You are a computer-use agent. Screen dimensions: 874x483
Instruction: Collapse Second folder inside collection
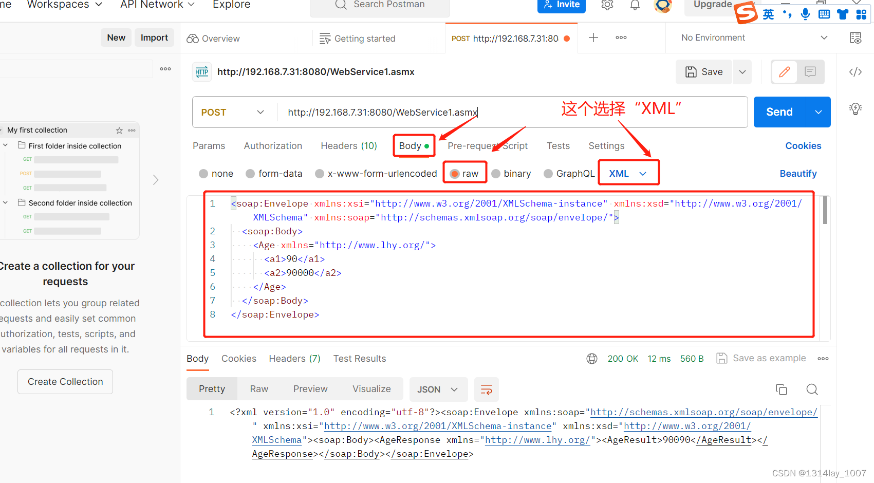click(x=5, y=202)
